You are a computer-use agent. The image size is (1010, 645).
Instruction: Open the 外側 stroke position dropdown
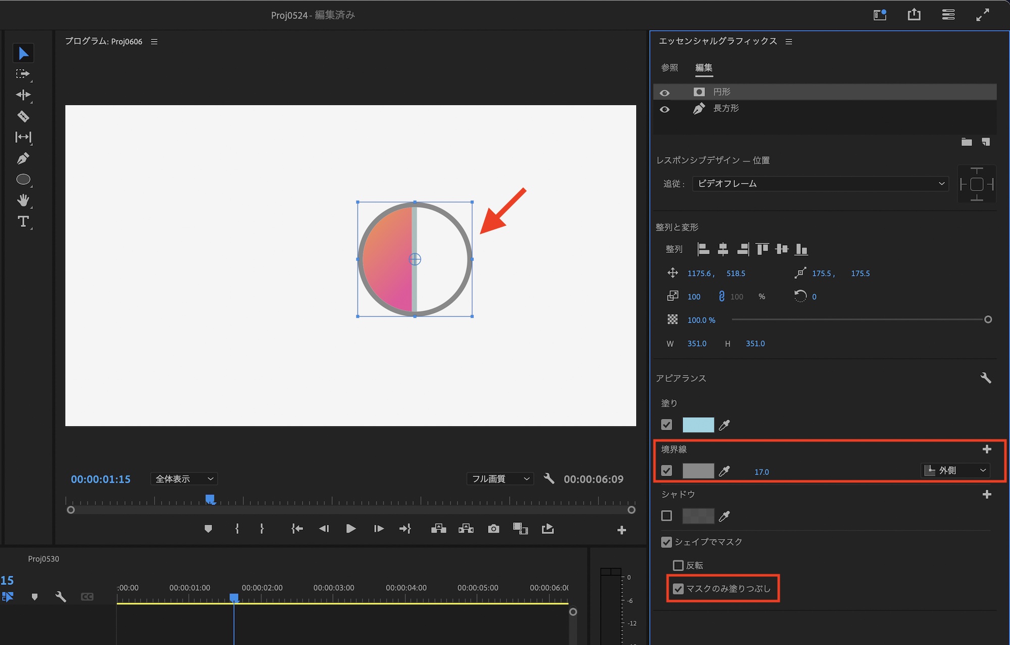(955, 471)
